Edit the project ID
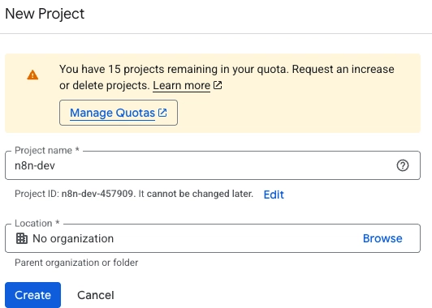 pos(274,195)
